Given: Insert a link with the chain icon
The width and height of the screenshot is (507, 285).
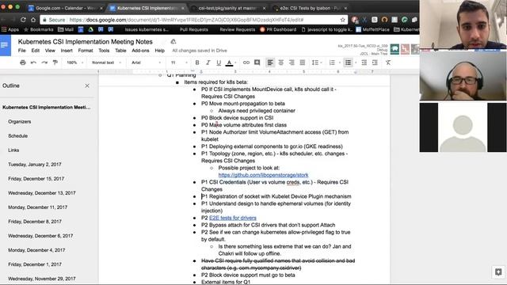Looking at the screenshot, I should [x=246, y=63].
